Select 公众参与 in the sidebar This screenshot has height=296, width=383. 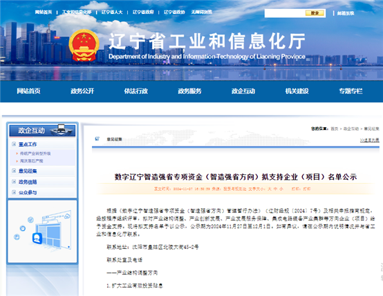pyautogui.click(x=28, y=193)
